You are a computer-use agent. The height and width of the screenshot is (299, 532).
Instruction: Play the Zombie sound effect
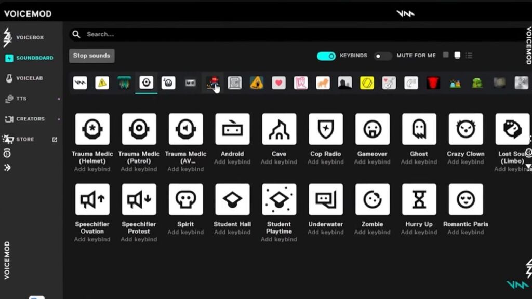click(x=372, y=199)
